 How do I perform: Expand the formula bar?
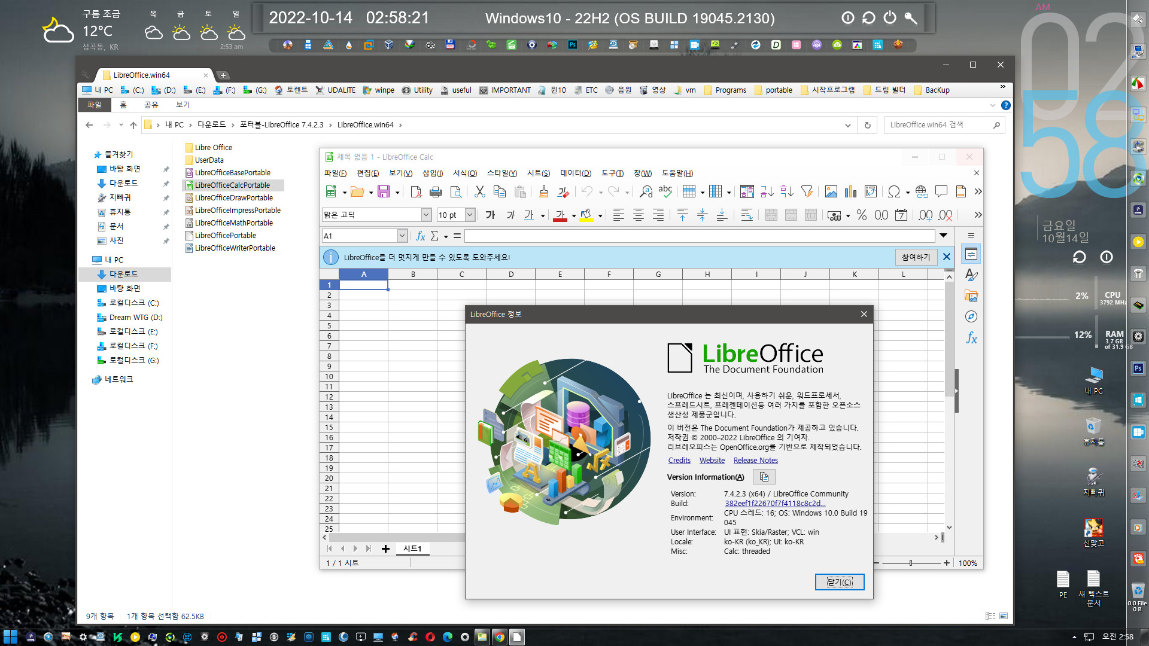coord(944,236)
